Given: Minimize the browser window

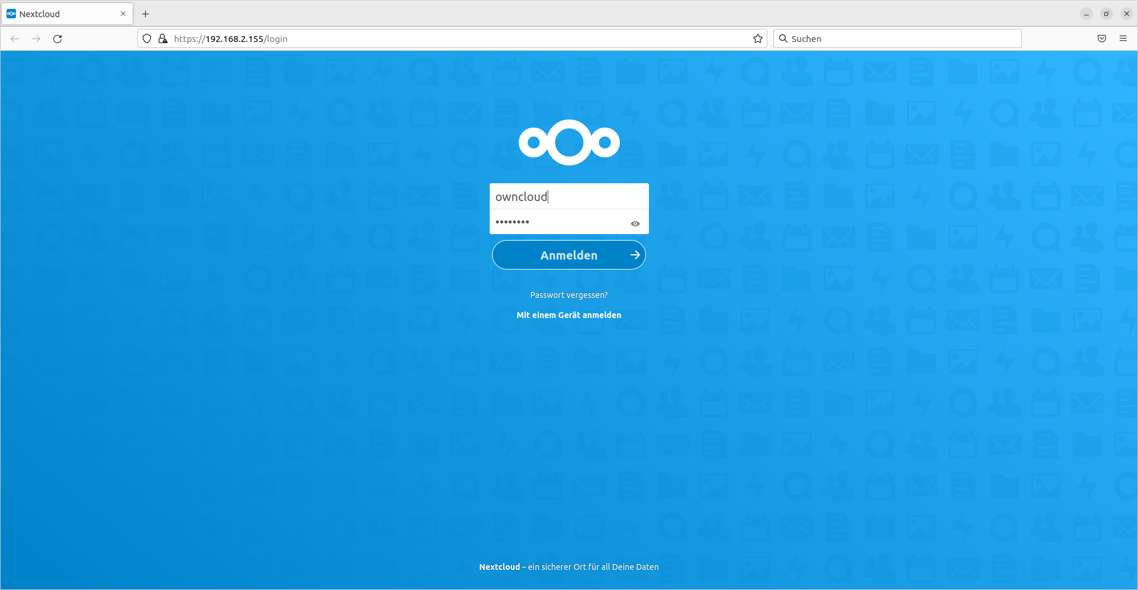Looking at the screenshot, I should [x=1086, y=14].
